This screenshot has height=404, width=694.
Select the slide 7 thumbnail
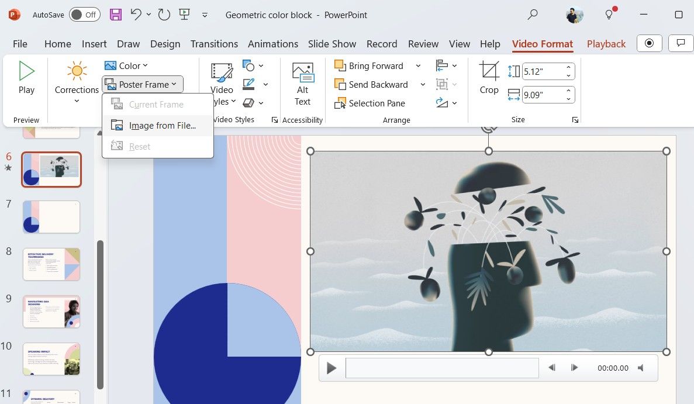click(x=51, y=216)
